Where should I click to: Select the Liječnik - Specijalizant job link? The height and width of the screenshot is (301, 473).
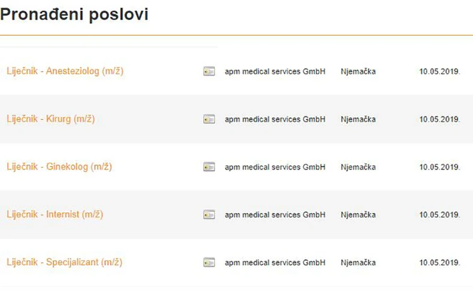click(65, 262)
